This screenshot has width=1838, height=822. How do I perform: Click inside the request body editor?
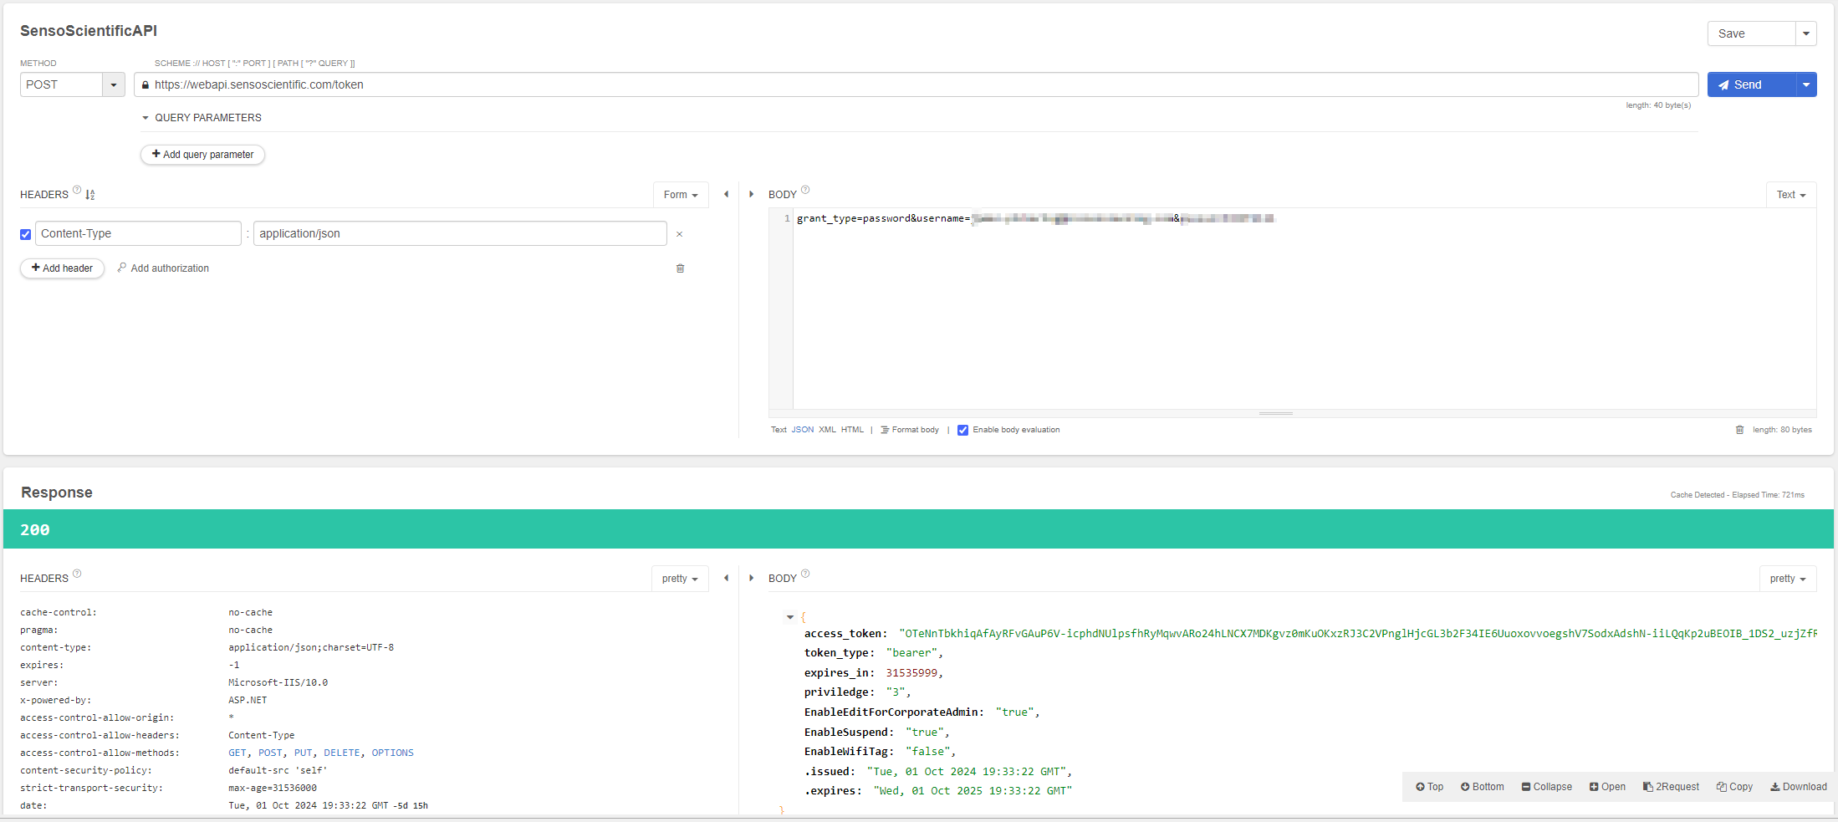tap(1304, 309)
